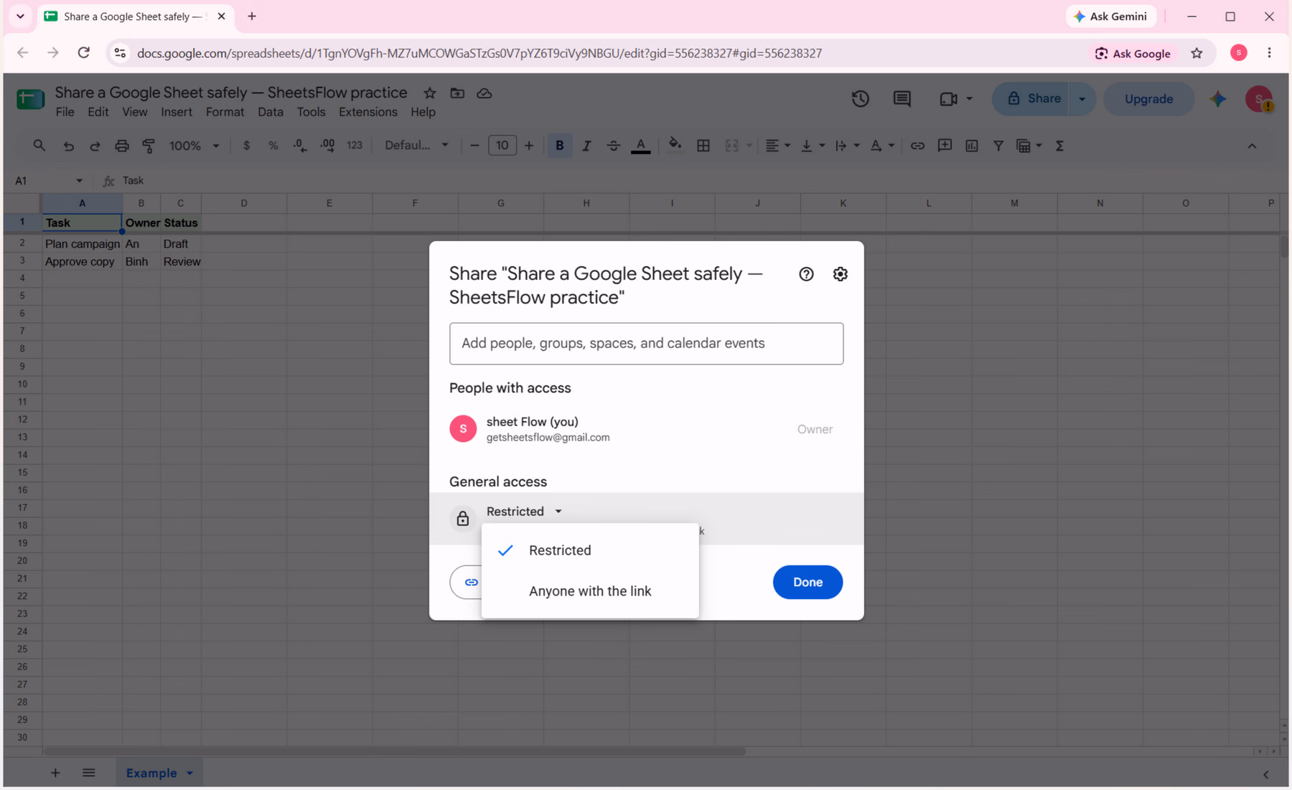Open the Extensions menu

point(368,112)
